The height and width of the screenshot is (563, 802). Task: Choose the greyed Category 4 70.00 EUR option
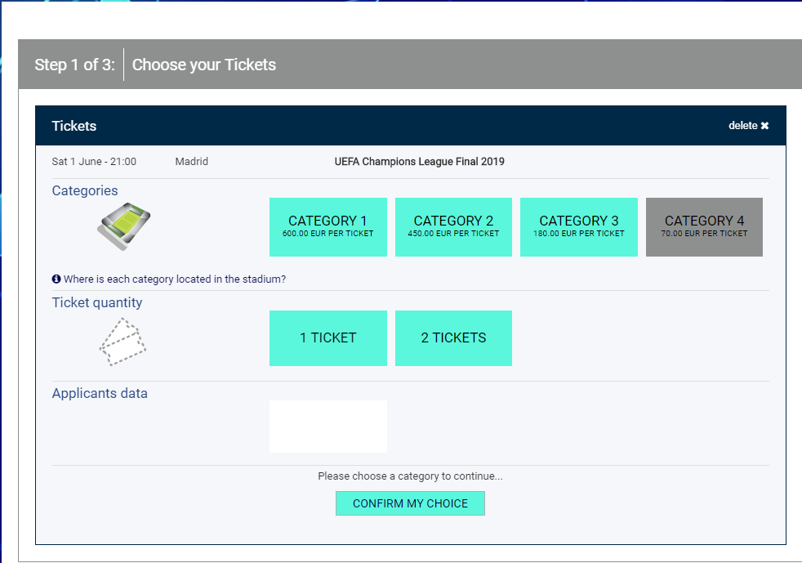coord(704,227)
